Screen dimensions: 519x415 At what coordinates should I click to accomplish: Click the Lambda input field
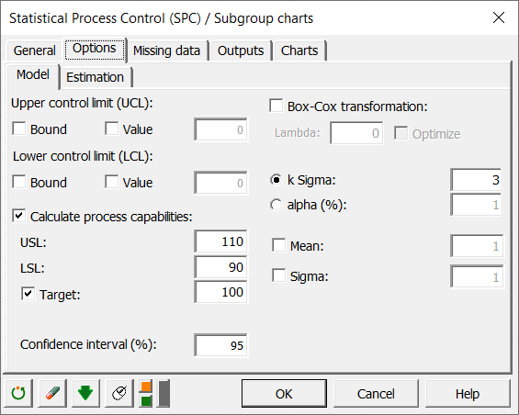point(356,133)
